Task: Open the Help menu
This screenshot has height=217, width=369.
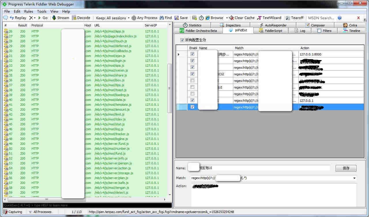Action: [x=66, y=11]
